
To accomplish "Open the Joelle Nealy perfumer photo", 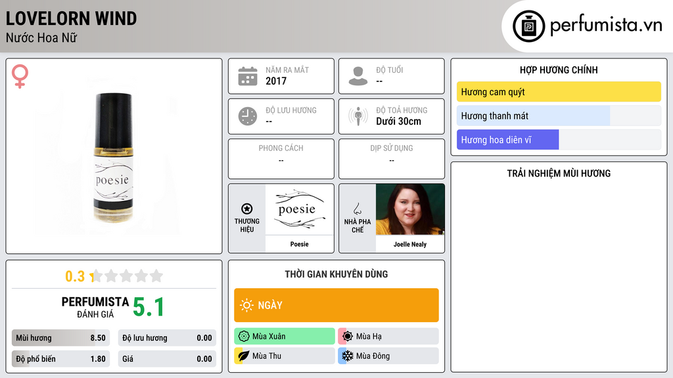I will coord(410,209).
